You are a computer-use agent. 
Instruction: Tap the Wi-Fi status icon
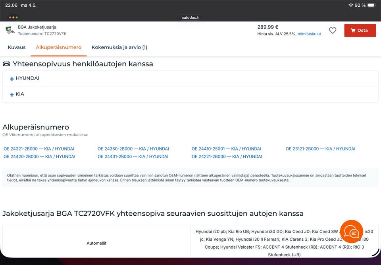(x=350, y=5)
